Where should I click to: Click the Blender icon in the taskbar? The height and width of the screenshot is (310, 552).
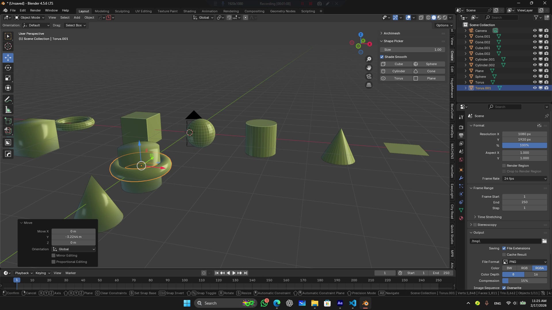365,303
